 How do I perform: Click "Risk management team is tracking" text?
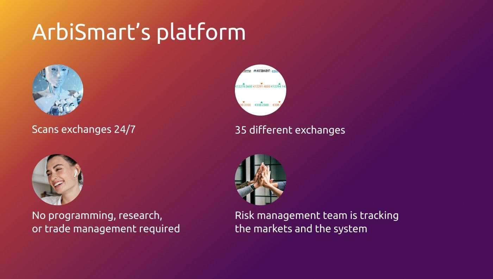[x=317, y=215]
